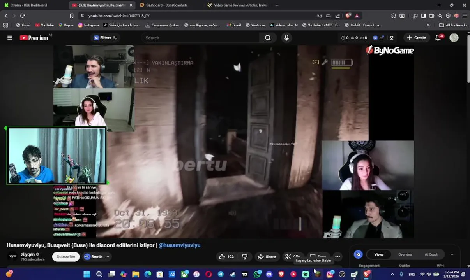Start voice search with the microphone
The width and height of the screenshot is (470, 280).
(286, 38)
